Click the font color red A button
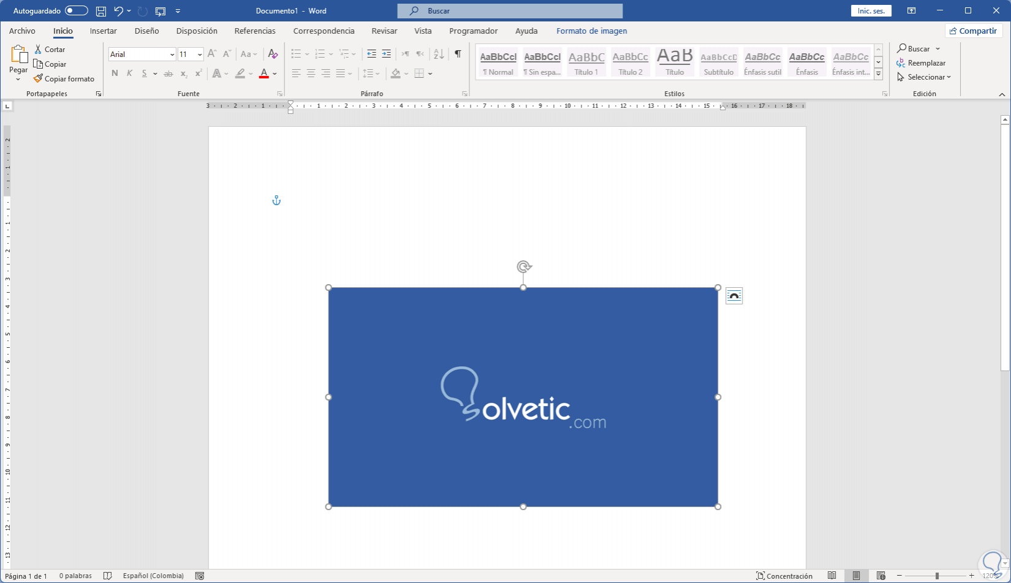The width and height of the screenshot is (1011, 583). 264,73
